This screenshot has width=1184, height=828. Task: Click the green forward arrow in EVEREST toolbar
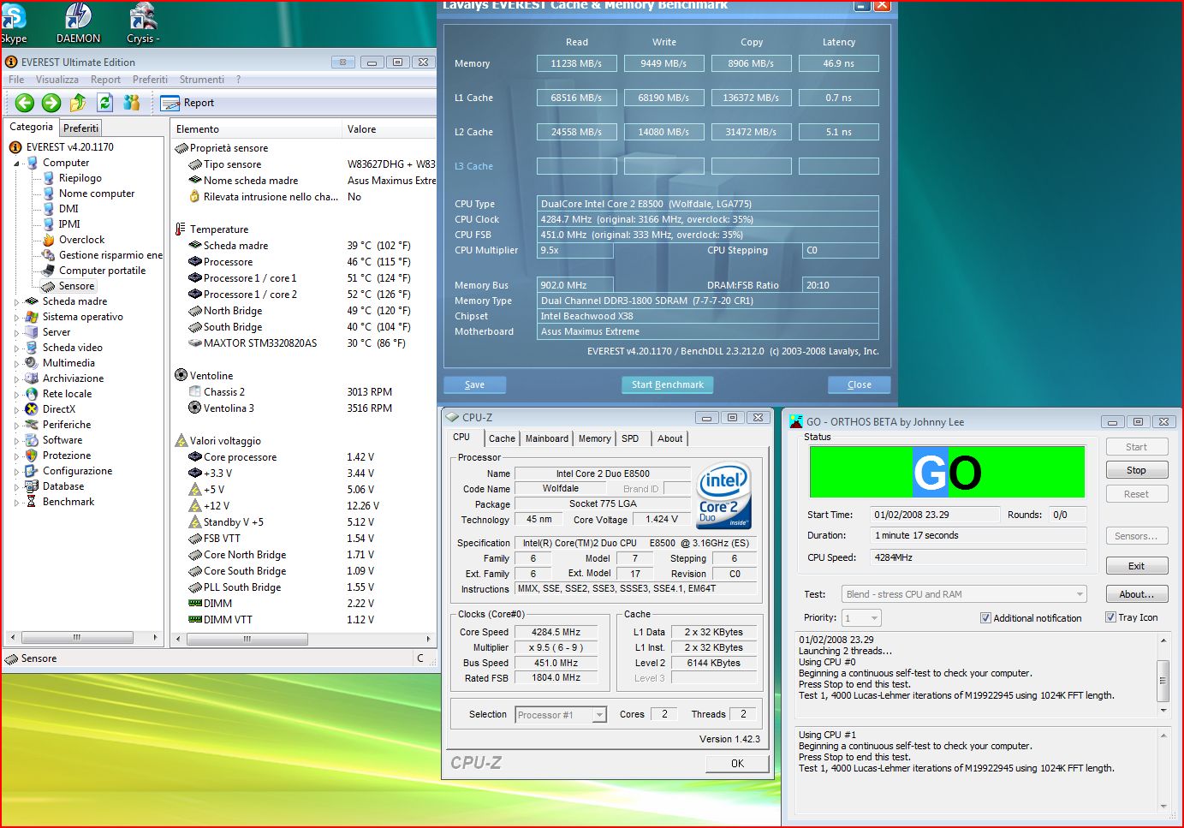pyautogui.click(x=51, y=103)
